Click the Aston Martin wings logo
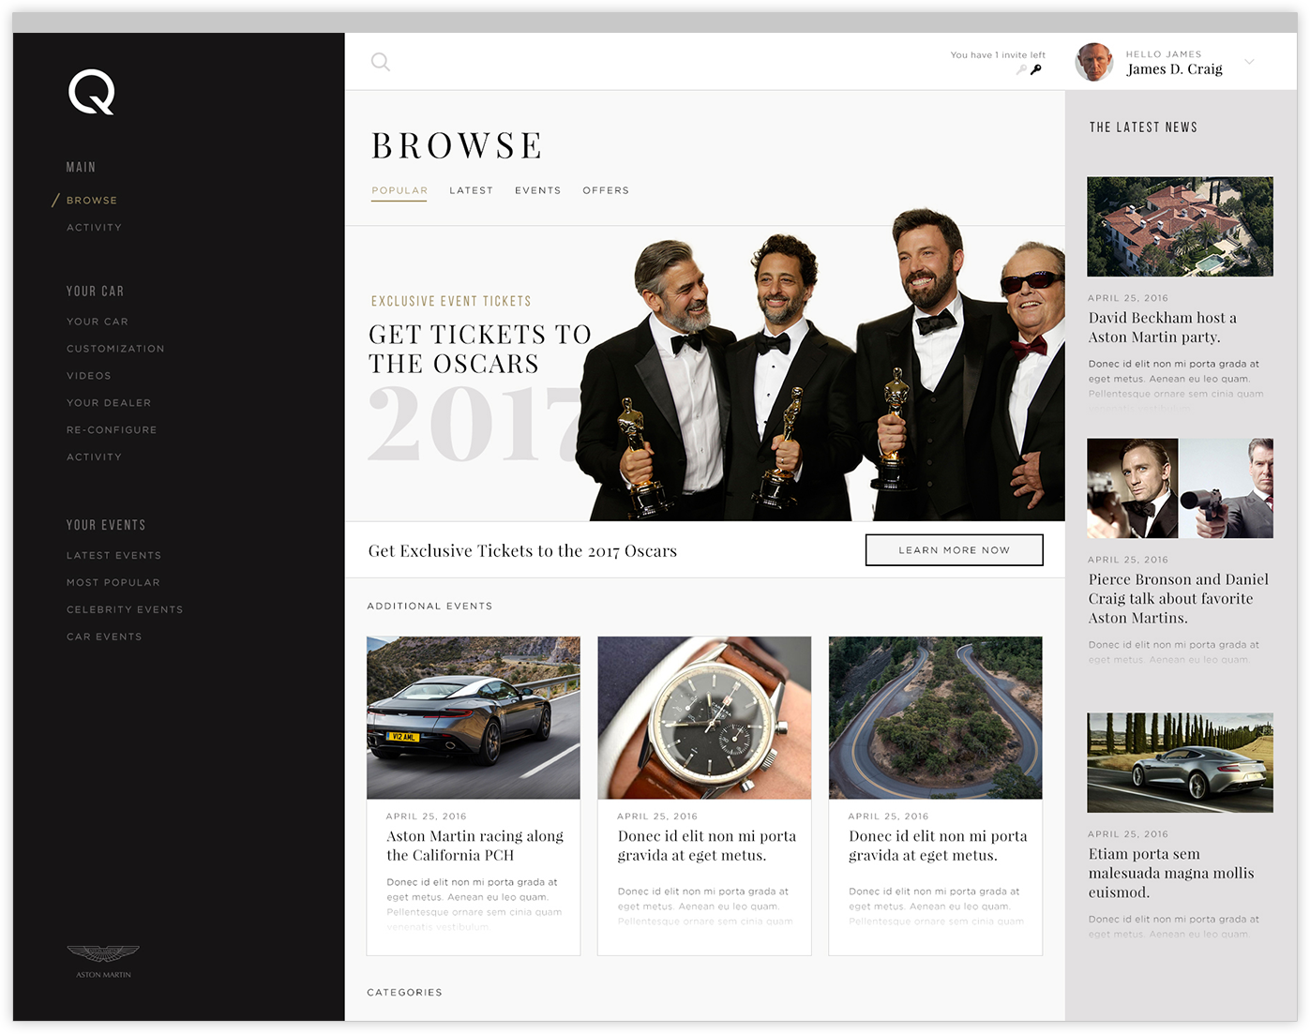 click(x=103, y=956)
